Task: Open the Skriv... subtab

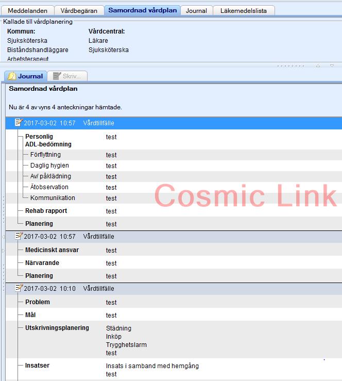Action: pyautogui.click(x=67, y=76)
